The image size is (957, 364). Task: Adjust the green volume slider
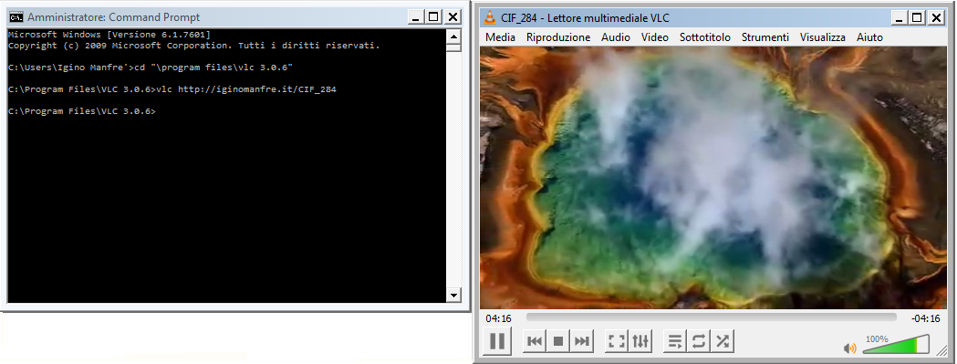(896, 344)
